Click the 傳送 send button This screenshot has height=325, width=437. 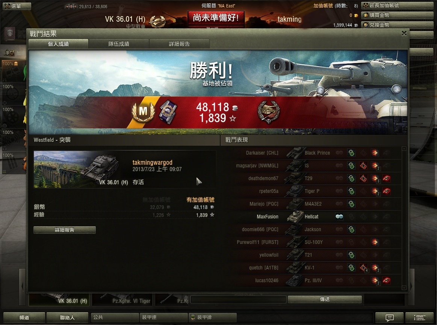click(325, 299)
